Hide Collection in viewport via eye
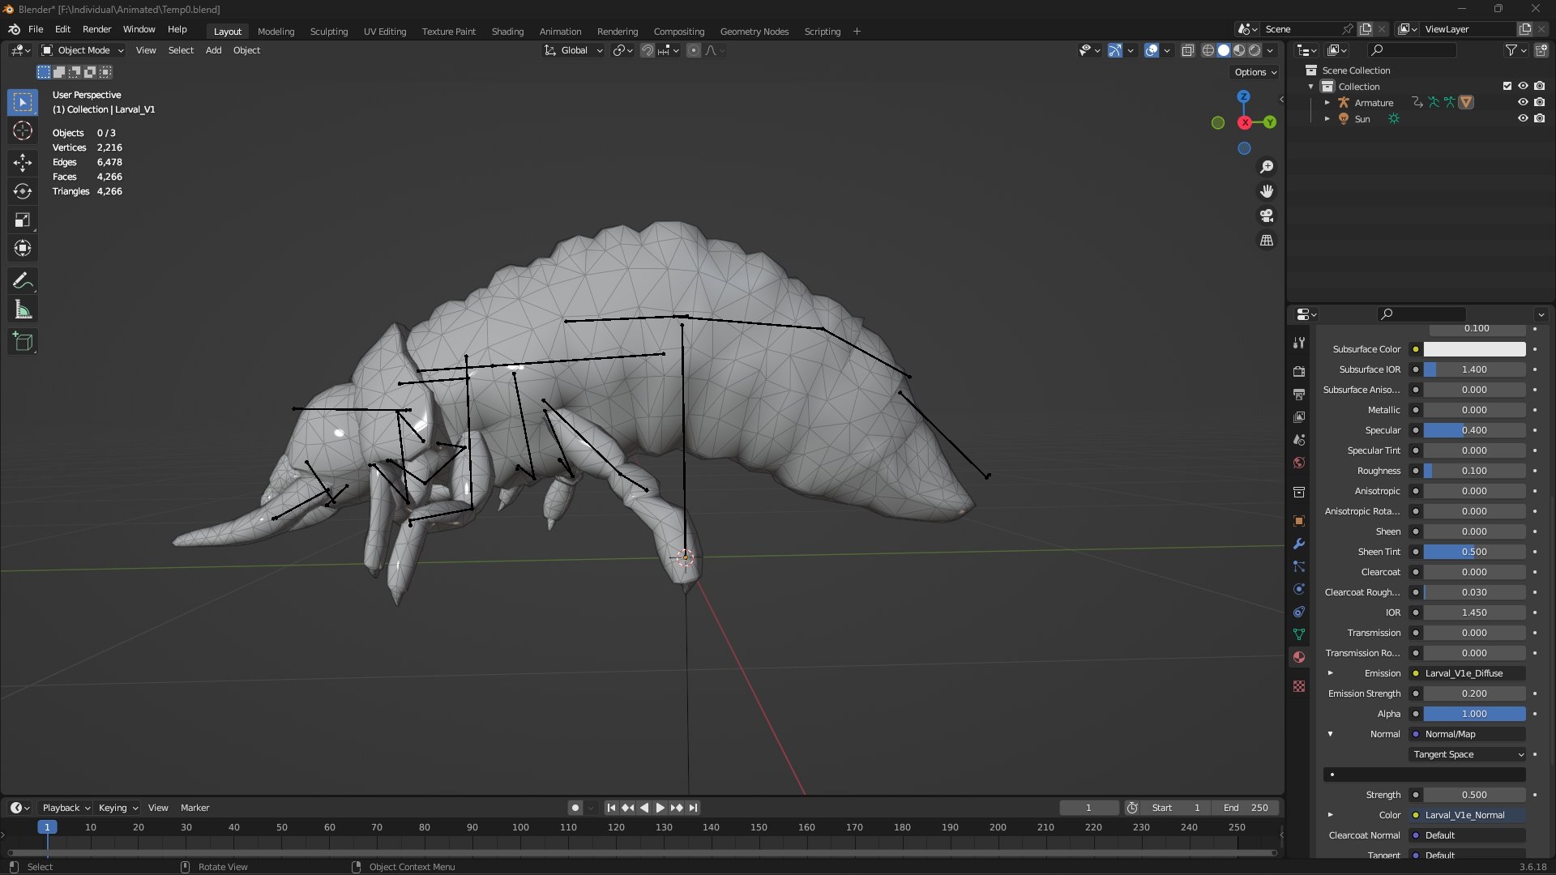 click(x=1523, y=86)
